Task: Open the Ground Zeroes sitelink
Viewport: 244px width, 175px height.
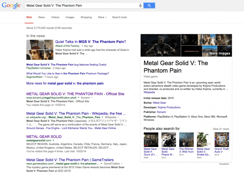Action: coord(35,128)
